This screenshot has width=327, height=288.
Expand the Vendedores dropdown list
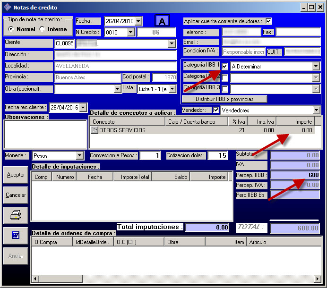click(316, 110)
